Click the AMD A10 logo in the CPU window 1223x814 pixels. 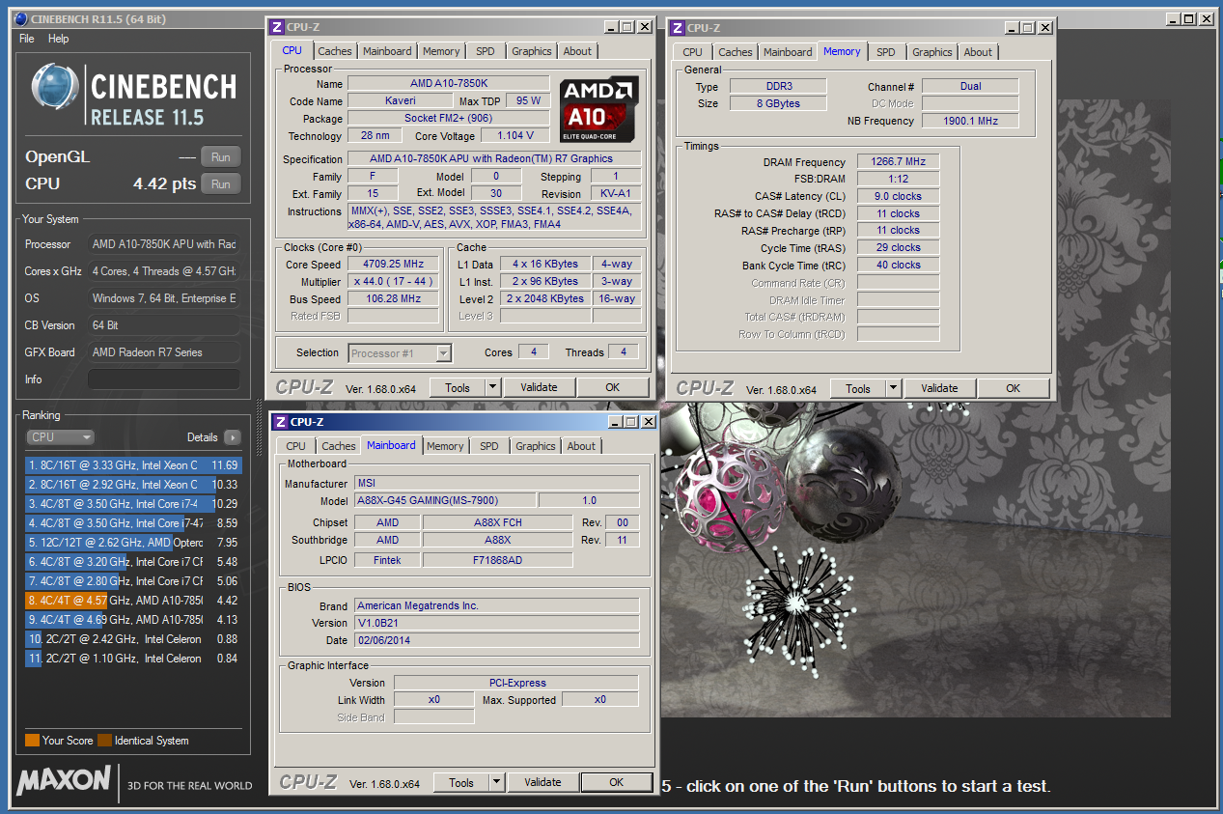tap(599, 109)
